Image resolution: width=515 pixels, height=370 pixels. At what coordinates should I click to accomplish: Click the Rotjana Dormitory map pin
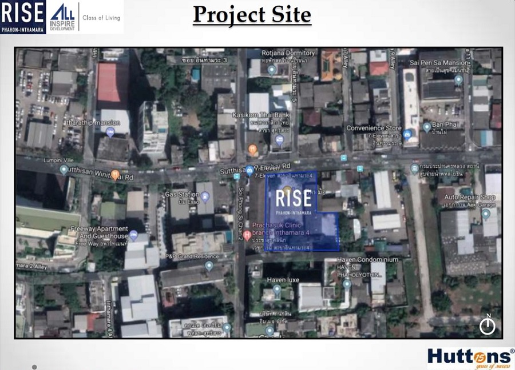[x=272, y=70]
